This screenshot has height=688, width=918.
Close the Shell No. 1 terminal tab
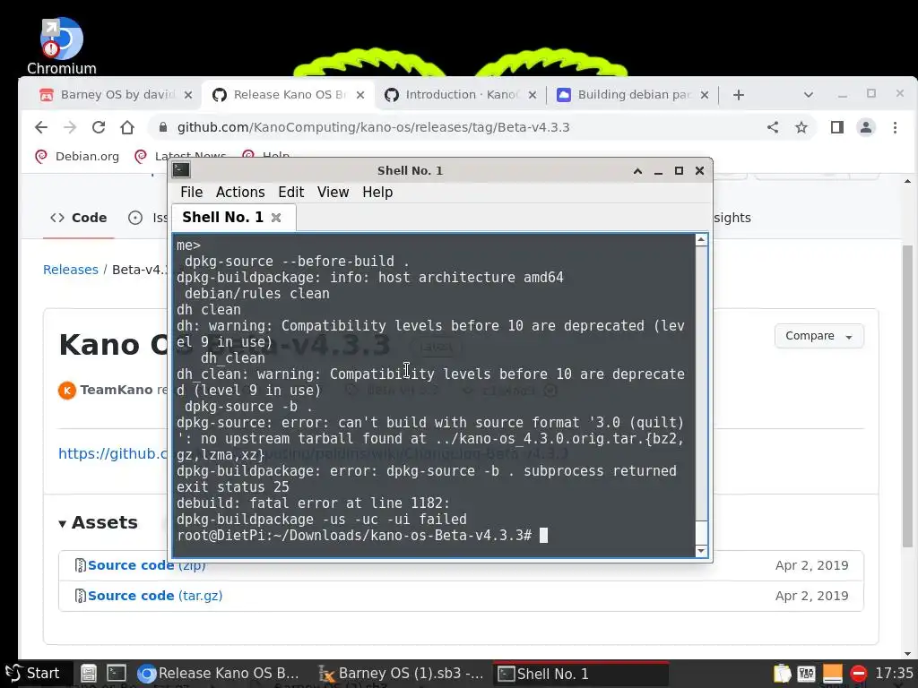276,218
